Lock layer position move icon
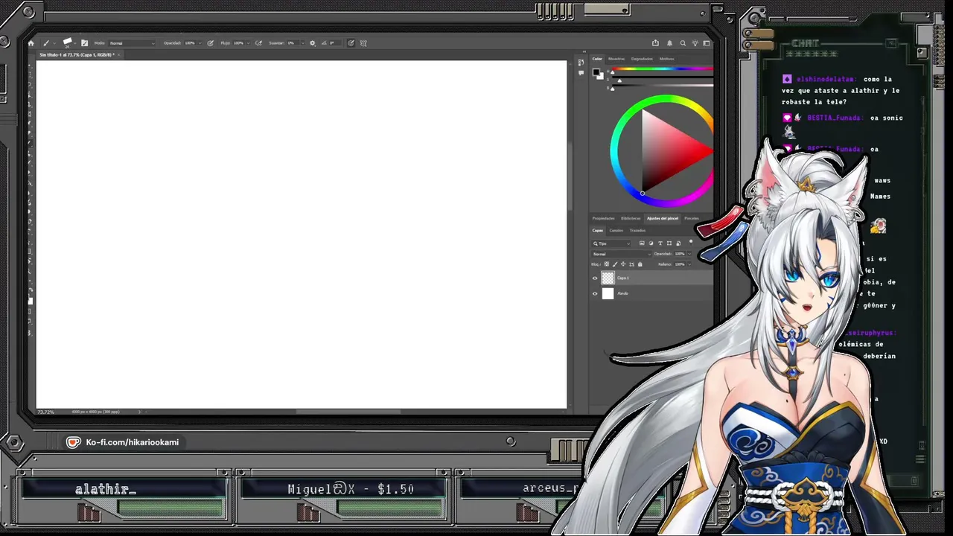 click(x=622, y=264)
